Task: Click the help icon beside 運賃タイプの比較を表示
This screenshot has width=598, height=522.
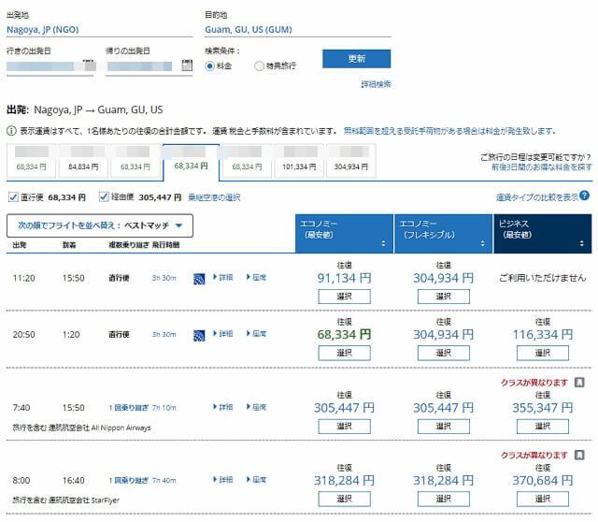Action: (584, 196)
